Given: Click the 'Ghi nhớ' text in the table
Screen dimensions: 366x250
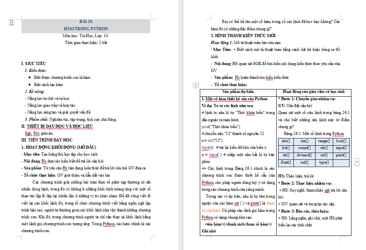Looking at the screenshot, I should (209, 231).
